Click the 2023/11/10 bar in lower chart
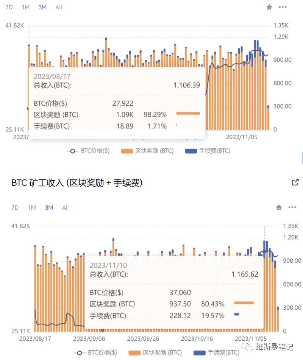 tap(264, 286)
